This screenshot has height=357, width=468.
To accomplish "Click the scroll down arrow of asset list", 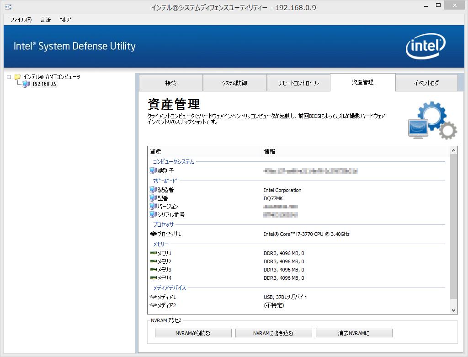I will point(454,310).
